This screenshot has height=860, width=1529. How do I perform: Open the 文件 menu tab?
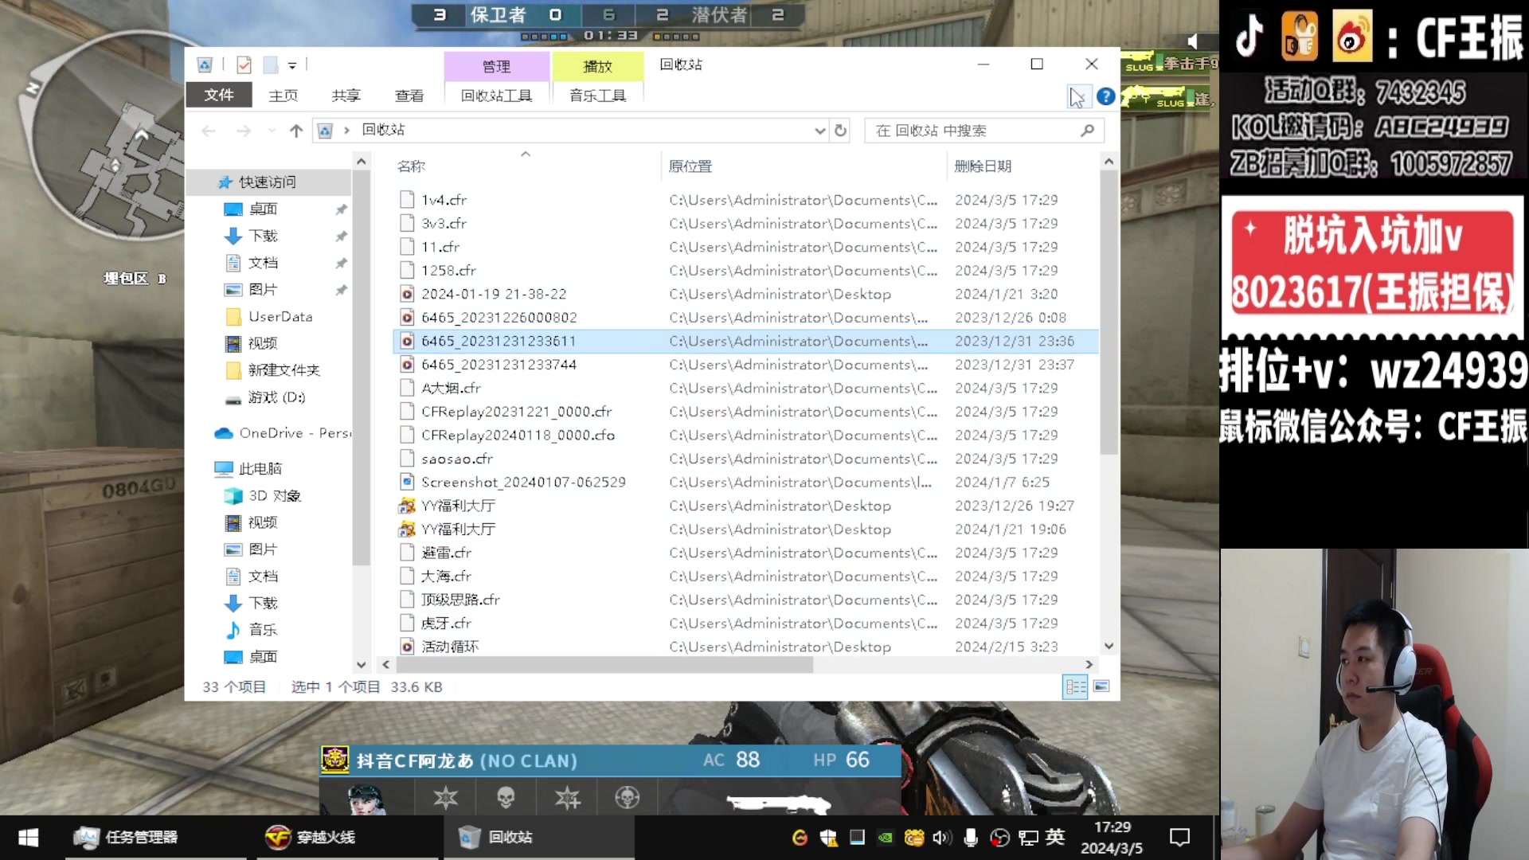pos(218,96)
